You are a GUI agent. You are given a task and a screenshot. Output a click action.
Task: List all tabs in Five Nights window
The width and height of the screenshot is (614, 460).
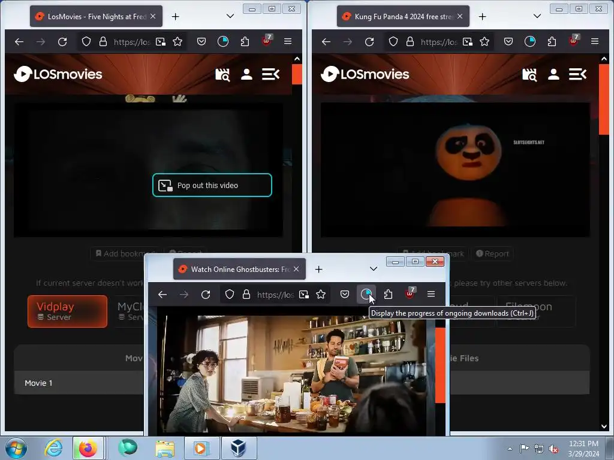230,16
